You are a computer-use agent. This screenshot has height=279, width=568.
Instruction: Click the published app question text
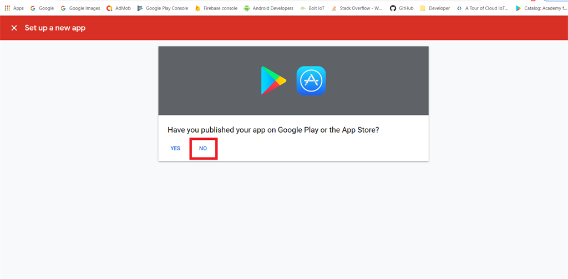click(x=273, y=130)
